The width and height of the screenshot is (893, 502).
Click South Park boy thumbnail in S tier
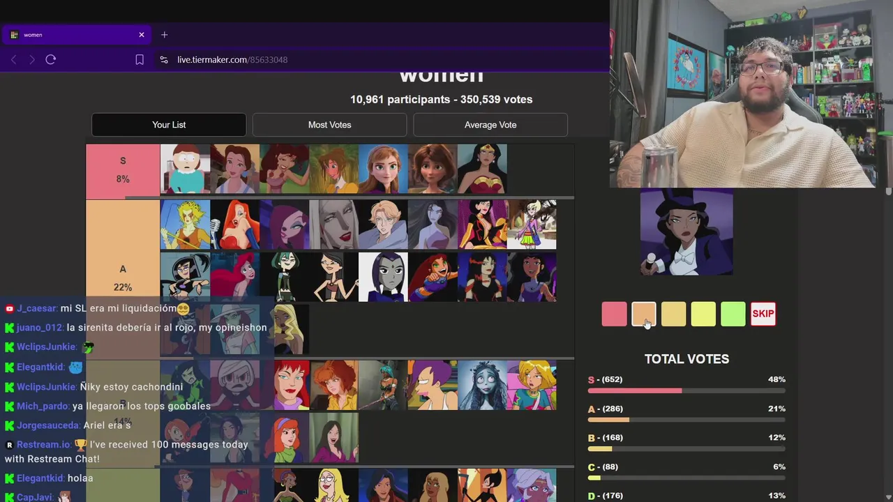[x=185, y=169]
